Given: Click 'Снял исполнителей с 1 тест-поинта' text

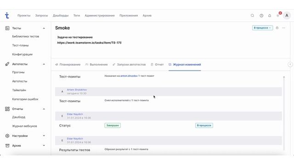Looking at the screenshot, I should click(127, 100).
